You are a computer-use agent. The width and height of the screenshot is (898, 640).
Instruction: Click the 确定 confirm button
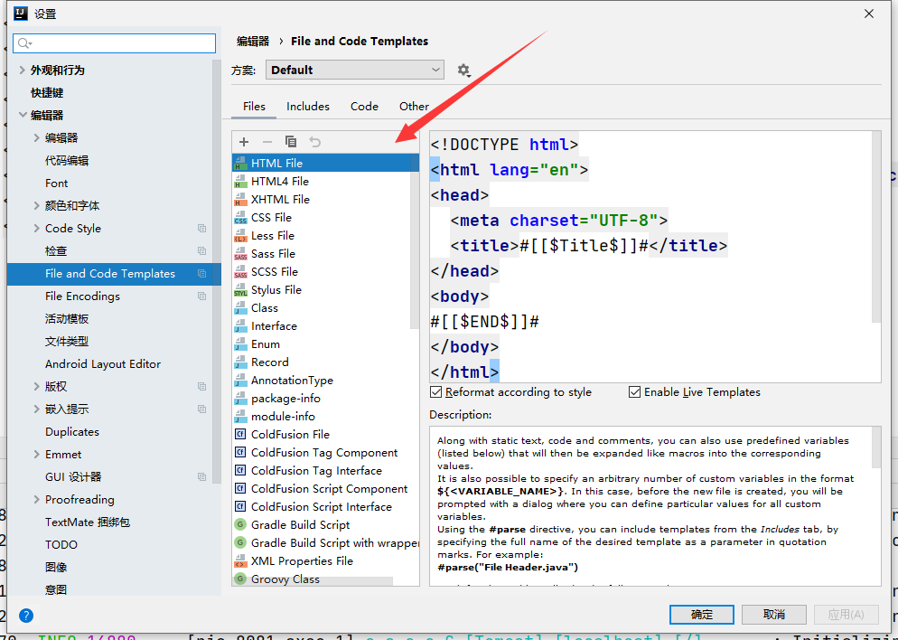(x=701, y=614)
